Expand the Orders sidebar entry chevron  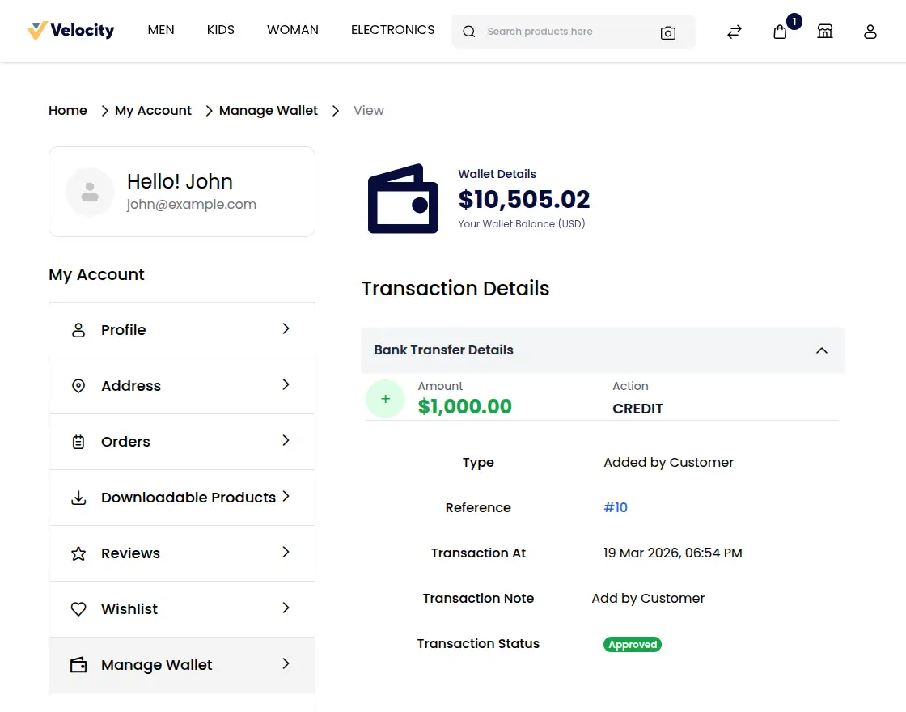(286, 442)
